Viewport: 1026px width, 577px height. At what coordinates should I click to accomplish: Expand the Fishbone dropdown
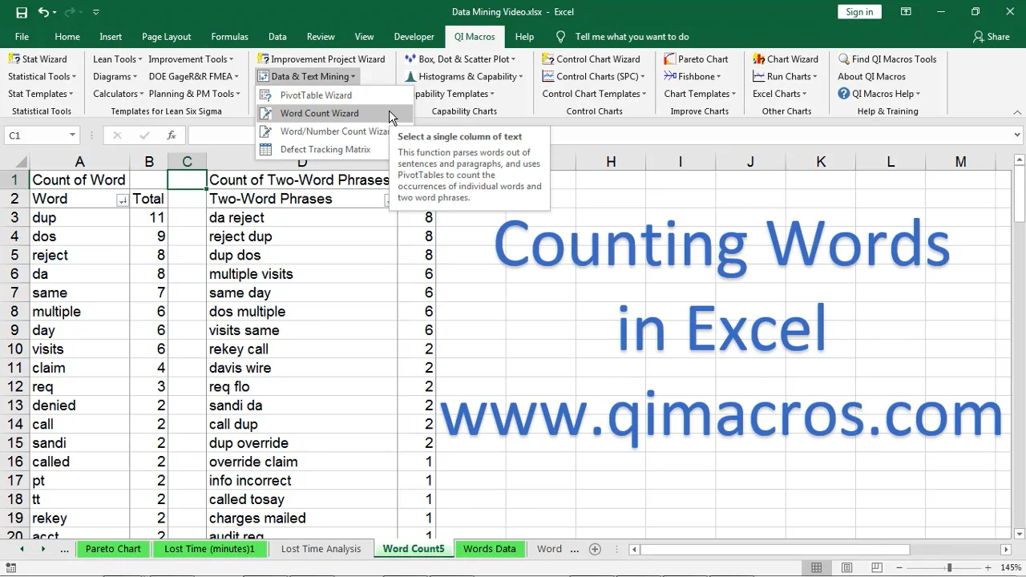tap(693, 77)
